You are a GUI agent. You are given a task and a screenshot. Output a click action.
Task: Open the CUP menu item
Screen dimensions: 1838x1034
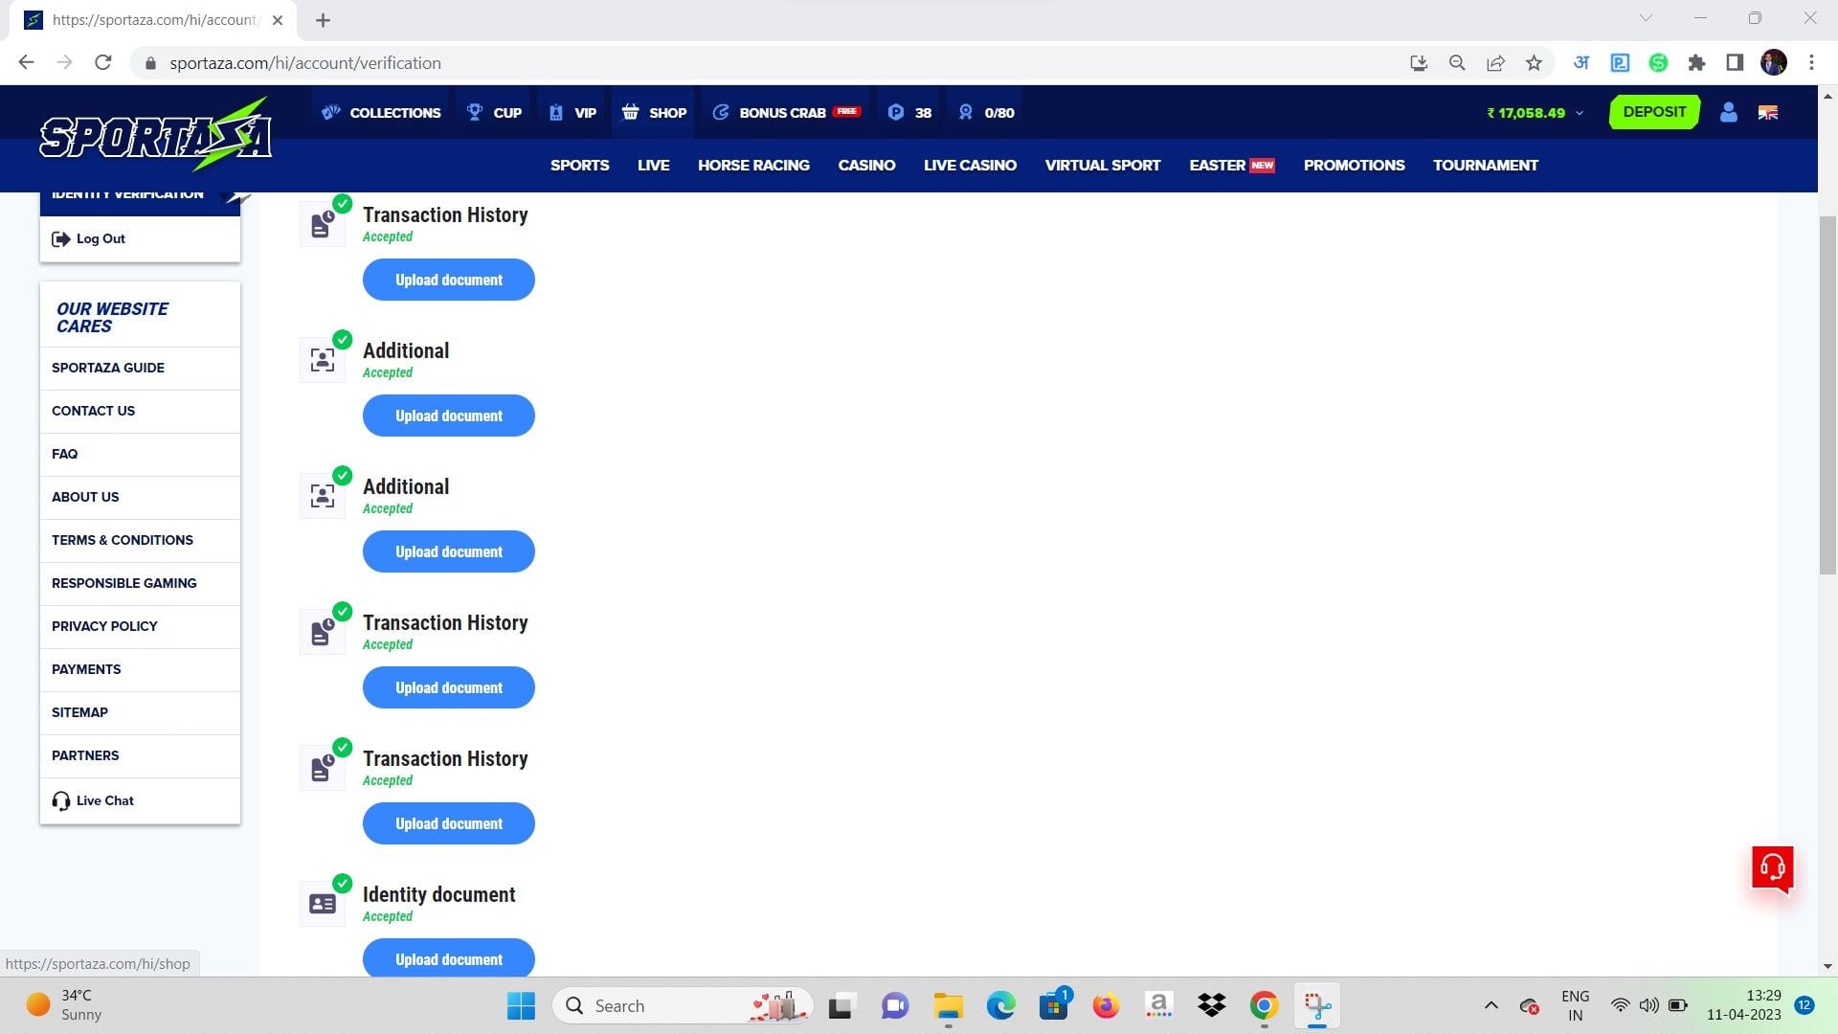tap(494, 113)
